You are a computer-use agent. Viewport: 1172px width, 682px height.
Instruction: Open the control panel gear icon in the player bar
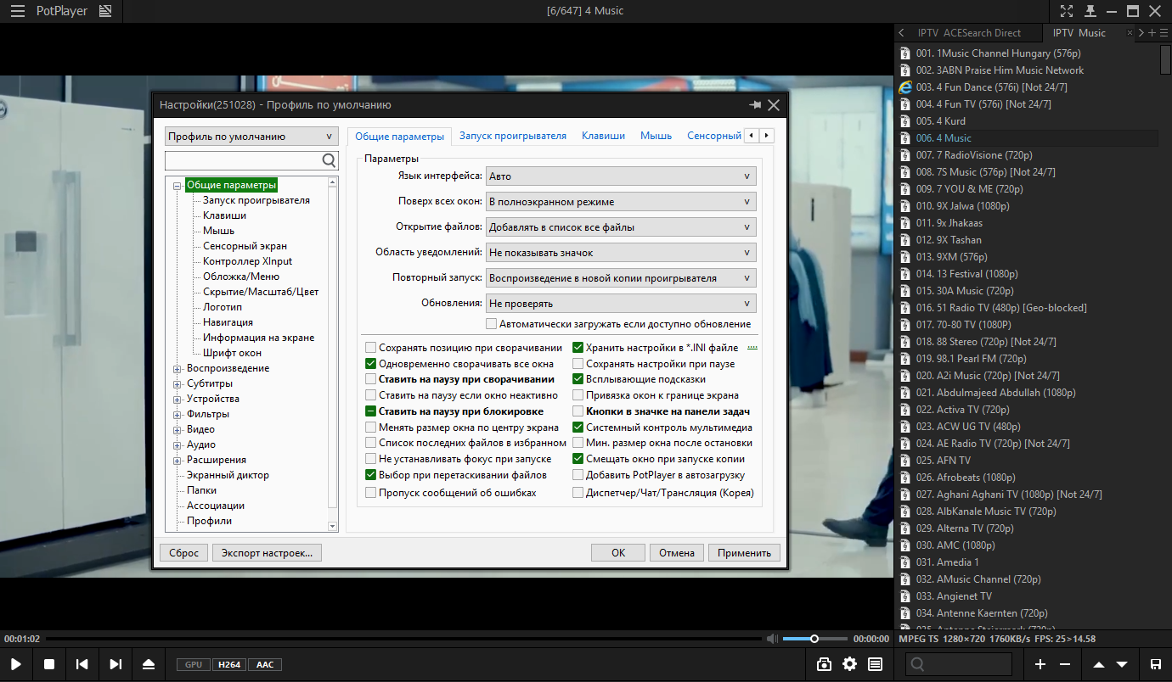(849, 664)
